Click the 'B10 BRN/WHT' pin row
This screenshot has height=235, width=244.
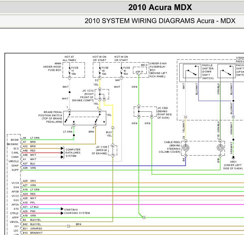[33, 233]
